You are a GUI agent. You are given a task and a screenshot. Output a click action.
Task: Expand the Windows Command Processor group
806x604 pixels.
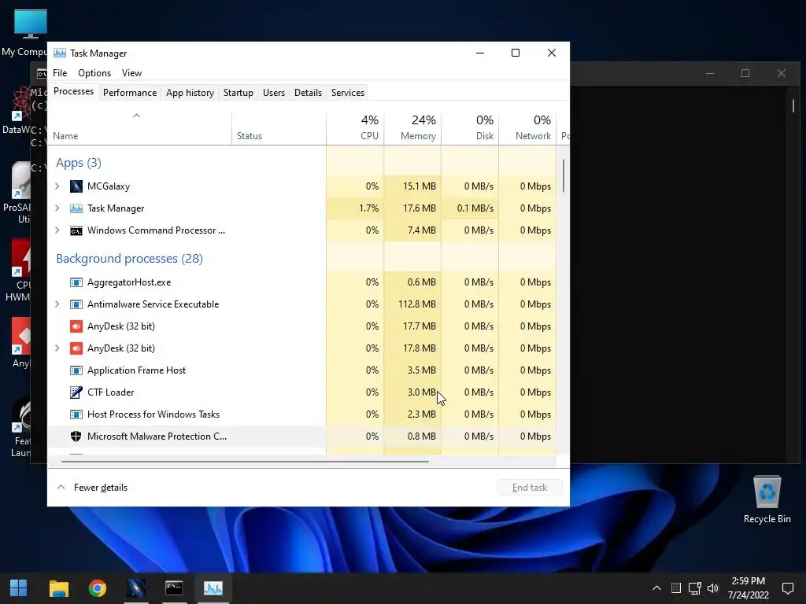(x=57, y=230)
